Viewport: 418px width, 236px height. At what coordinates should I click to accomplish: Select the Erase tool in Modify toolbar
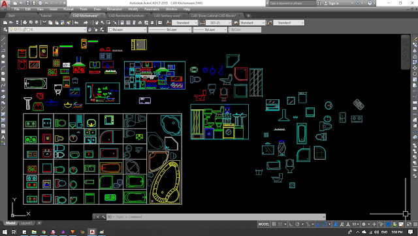pyautogui.click(x=415, y=39)
